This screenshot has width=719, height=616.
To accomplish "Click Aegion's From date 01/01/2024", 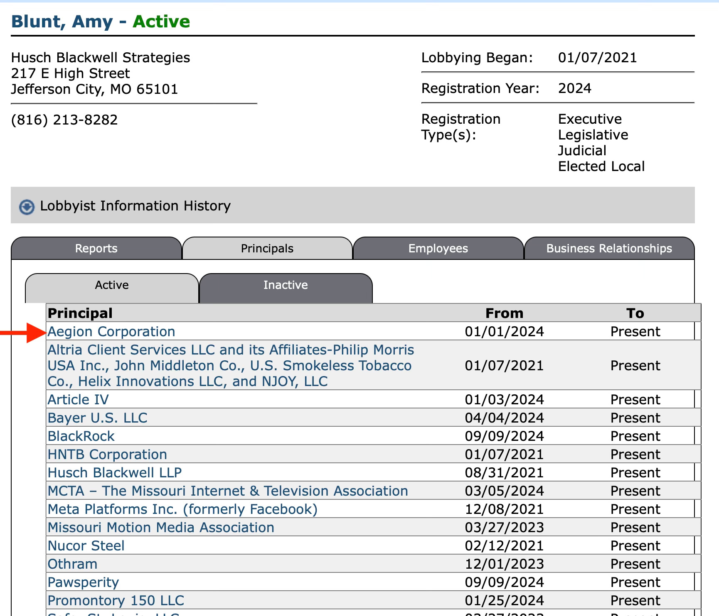I will pos(505,332).
